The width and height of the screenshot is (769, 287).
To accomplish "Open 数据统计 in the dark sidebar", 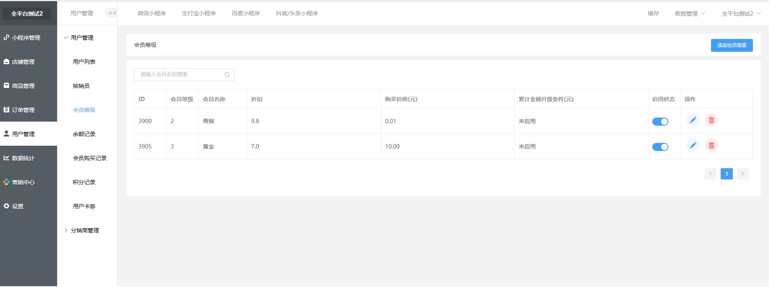I will tap(28, 158).
